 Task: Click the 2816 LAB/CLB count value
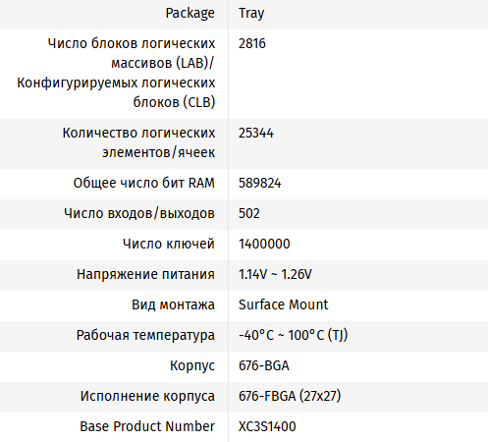252,43
